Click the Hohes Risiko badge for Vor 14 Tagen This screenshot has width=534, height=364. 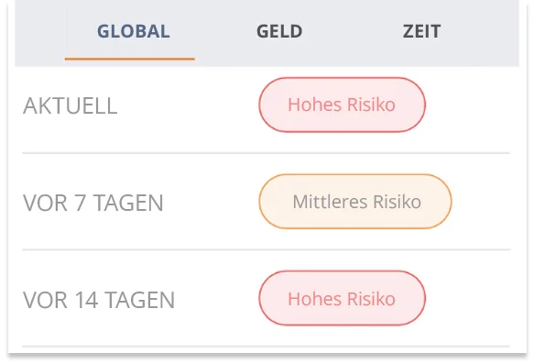pos(342,299)
